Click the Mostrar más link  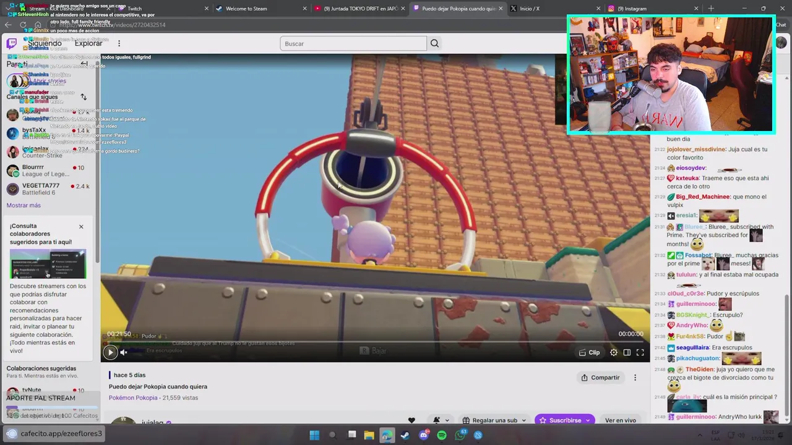click(x=24, y=205)
